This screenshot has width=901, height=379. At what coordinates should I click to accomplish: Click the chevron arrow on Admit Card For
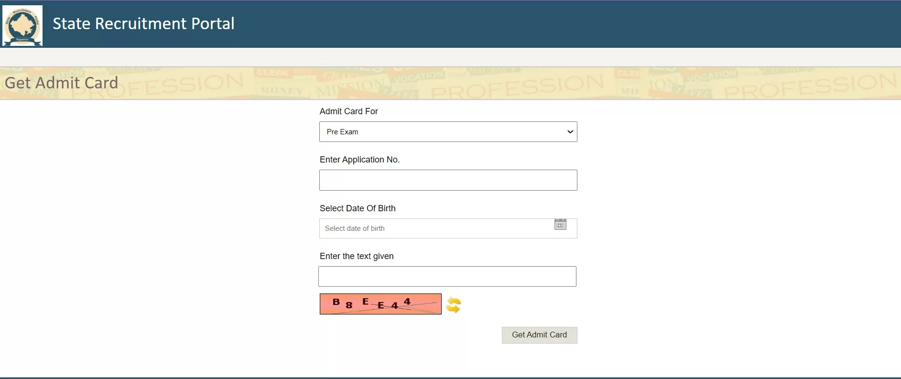point(570,132)
